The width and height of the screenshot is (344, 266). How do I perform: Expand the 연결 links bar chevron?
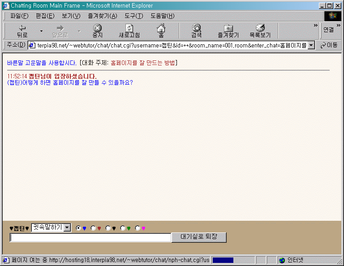[x=339, y=26]
